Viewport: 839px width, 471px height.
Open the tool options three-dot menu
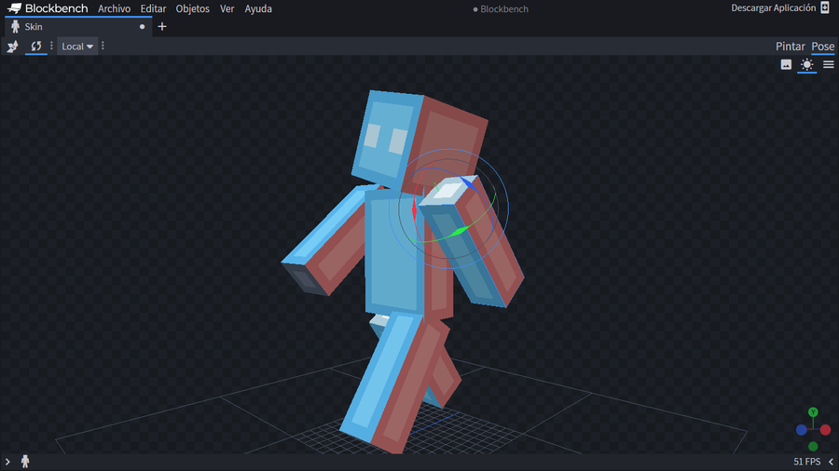click(51, 46)
